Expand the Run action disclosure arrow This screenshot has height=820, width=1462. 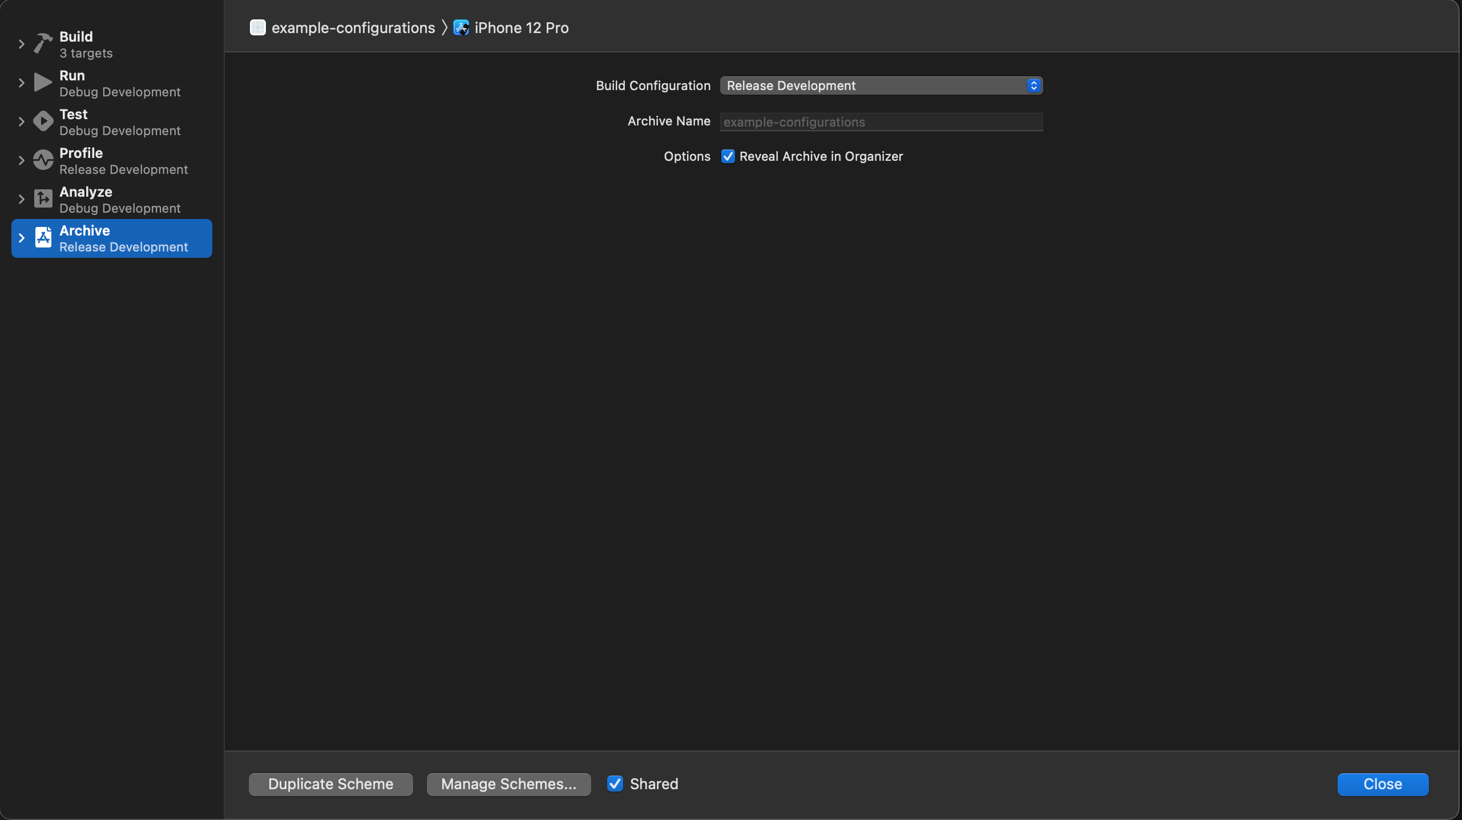(x=21, y=83)
